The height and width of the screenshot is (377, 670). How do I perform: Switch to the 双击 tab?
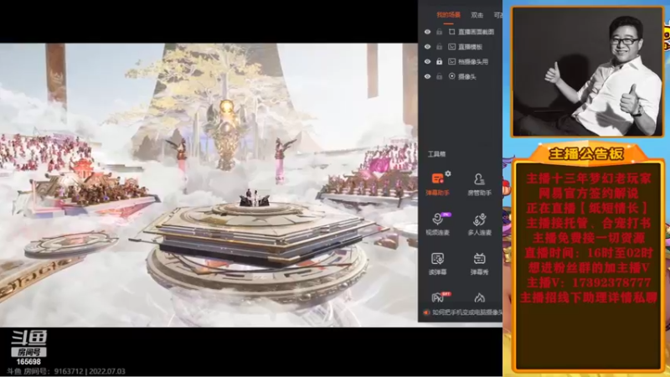tap(477, 15)
